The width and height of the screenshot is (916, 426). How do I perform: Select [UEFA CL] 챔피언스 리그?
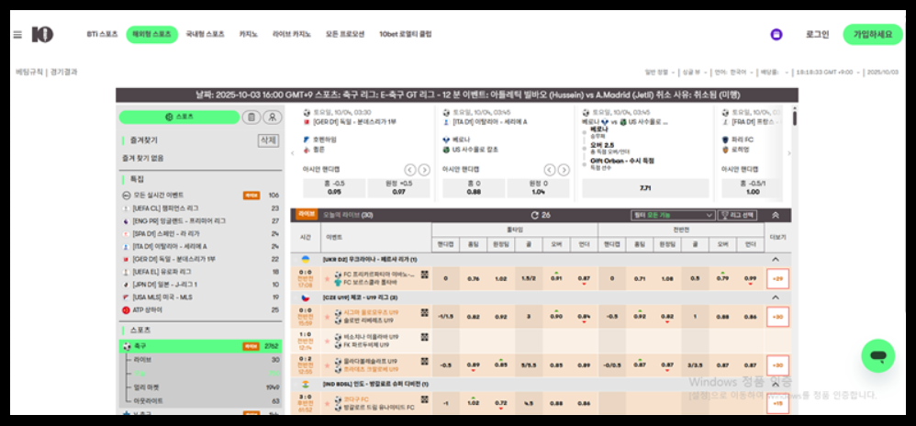click(x=200, y=208)
